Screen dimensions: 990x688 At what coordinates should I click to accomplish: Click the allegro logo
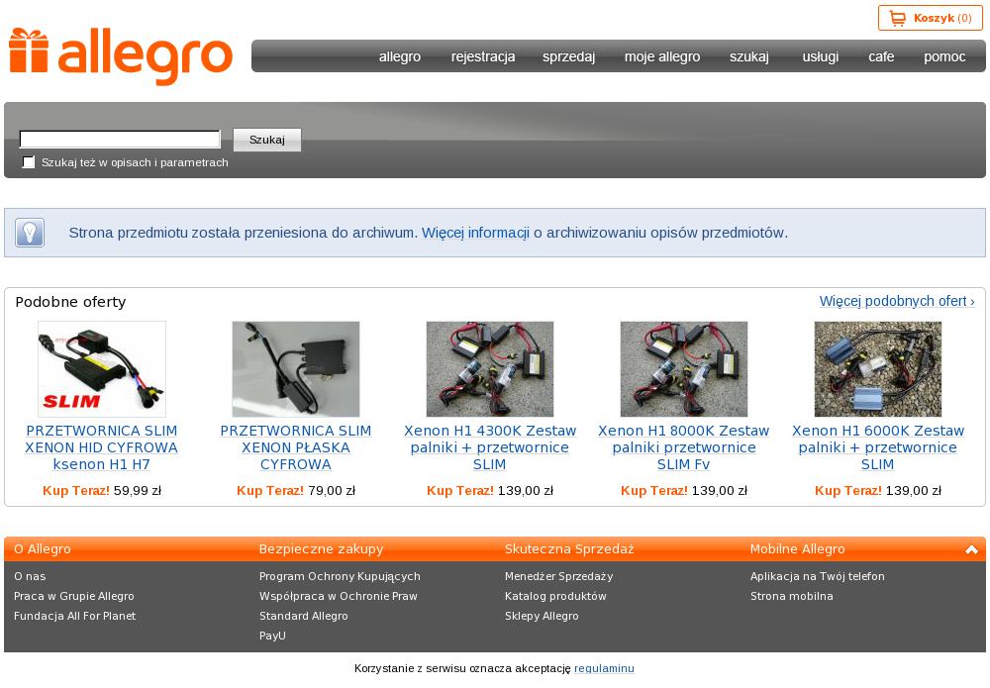[x=121, y=56]
